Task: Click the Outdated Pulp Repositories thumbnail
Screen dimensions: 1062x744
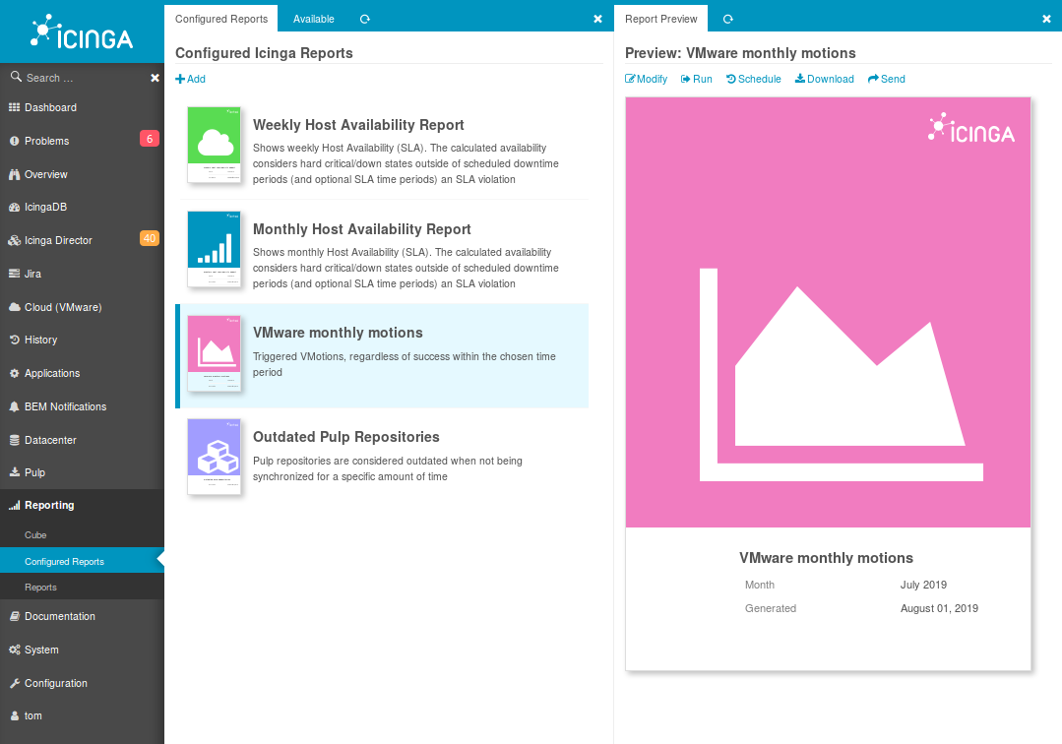Action: (214, 457)
